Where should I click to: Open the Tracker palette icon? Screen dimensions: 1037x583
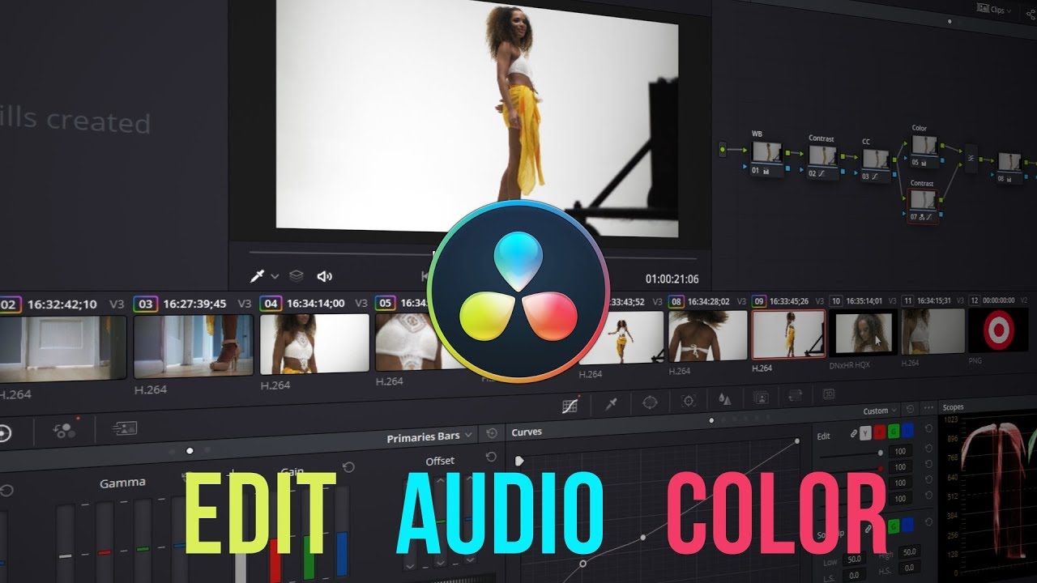[689, 400]
